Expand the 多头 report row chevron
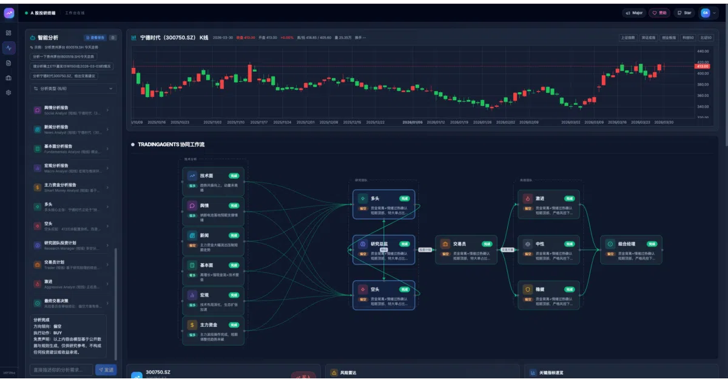Viewport: 728px width, 382px height. click(108, 206)
